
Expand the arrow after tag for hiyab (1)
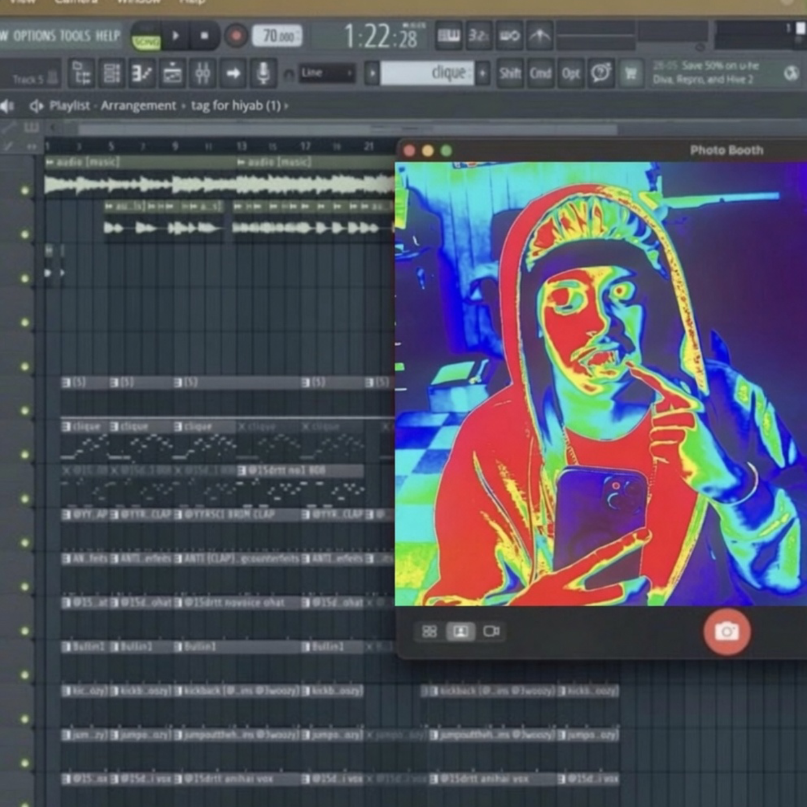point(286,106)
